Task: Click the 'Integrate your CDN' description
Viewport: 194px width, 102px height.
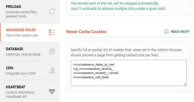Action: pyautogui.click(x=21, y=73)
